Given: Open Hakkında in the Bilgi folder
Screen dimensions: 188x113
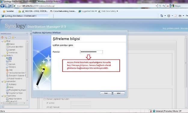Looking at the screenshot, I should tap(12, 53).
